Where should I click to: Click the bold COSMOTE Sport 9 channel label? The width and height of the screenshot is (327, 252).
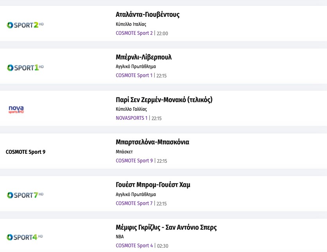point(25,152)
